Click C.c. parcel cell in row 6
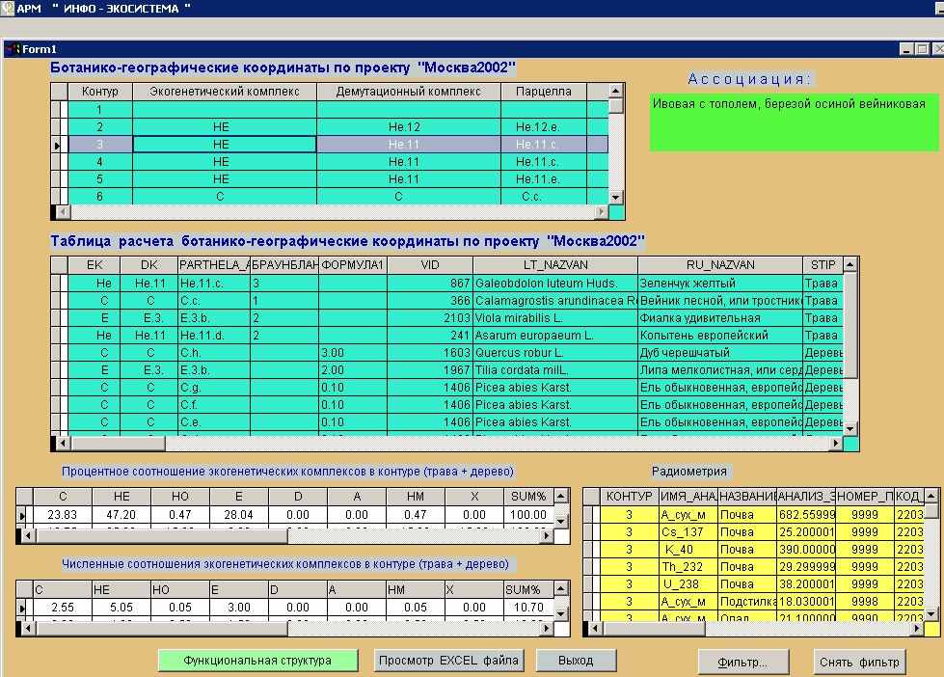The height and width of the screenshot is (677, 944). 544,197
